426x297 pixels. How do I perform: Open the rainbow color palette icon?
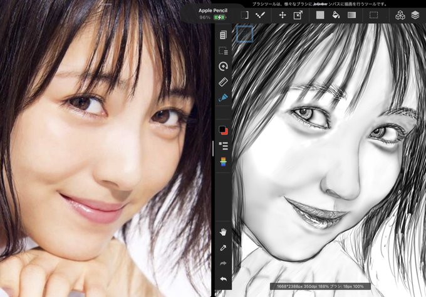[223, 162]
